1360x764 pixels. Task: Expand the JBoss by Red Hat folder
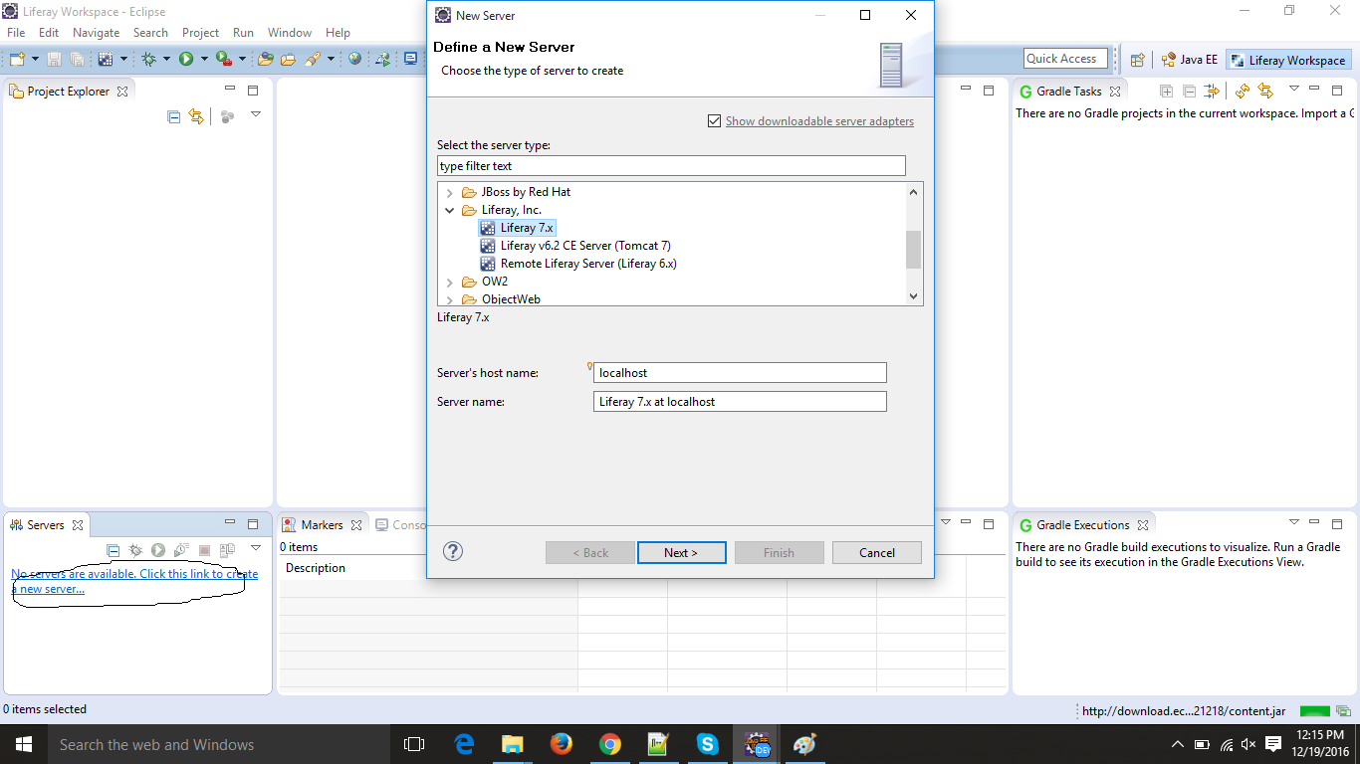(x=450, y=192)
